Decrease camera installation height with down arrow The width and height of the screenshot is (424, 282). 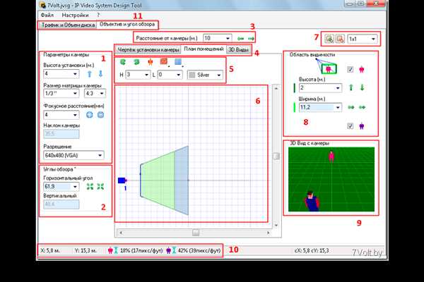pyautogui.click(x=100, y=73)
